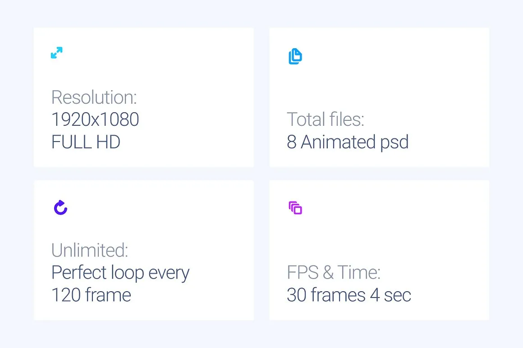Image resolution: width=523 pixels, height=348 pixels.
Task: Select the 1920x1080 resolution text
Action: tap(95, 120)
